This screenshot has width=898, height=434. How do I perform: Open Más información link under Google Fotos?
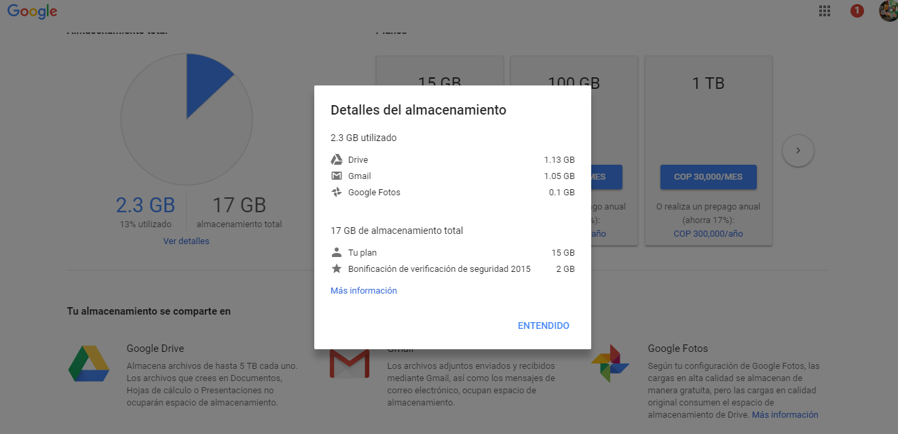(785, 414)
